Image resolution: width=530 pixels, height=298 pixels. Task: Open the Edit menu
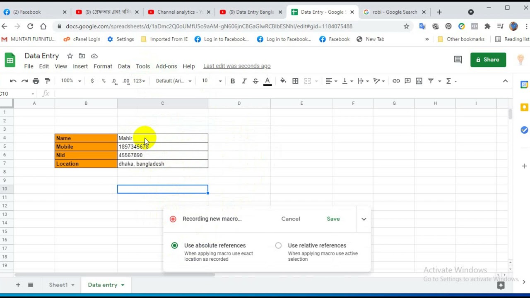click(44, 66)
